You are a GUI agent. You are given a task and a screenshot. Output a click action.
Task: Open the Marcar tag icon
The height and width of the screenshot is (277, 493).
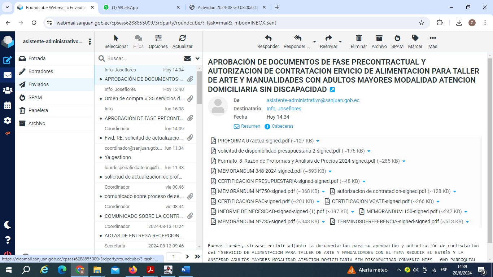415,39
